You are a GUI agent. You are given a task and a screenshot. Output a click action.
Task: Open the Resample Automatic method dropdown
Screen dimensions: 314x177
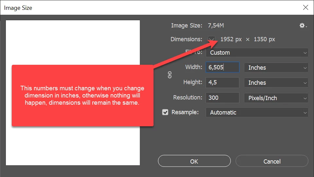pos(257,113)
